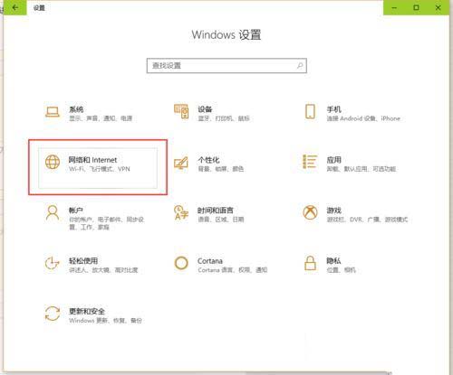Select the 隐私 category label
The width and height of the screenshot is (453, 375).
click(334, 261)
